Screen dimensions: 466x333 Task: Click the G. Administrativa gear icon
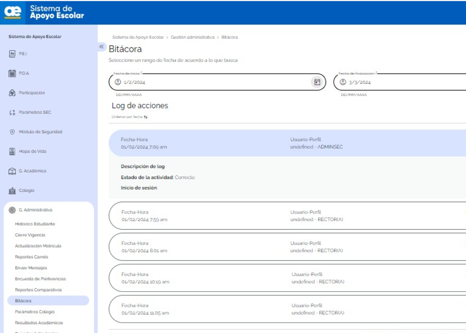click(x=12, y=210)
